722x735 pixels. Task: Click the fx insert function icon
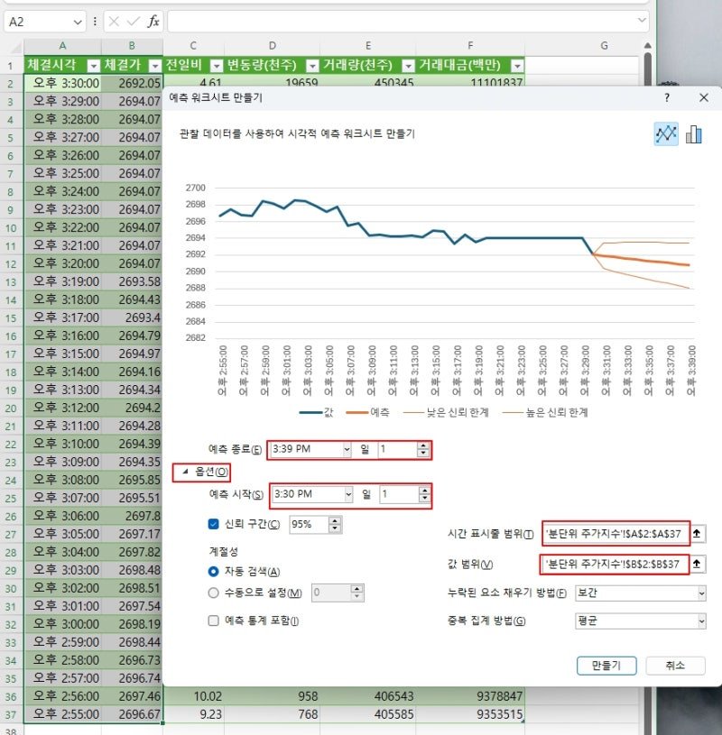[x=153, y=22]
